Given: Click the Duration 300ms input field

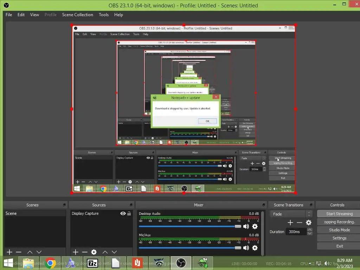Looking at the screenshot, I should click(296, 232).
